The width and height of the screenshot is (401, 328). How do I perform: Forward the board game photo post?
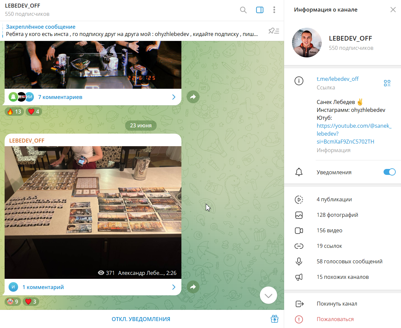click(x=193, y=287)
